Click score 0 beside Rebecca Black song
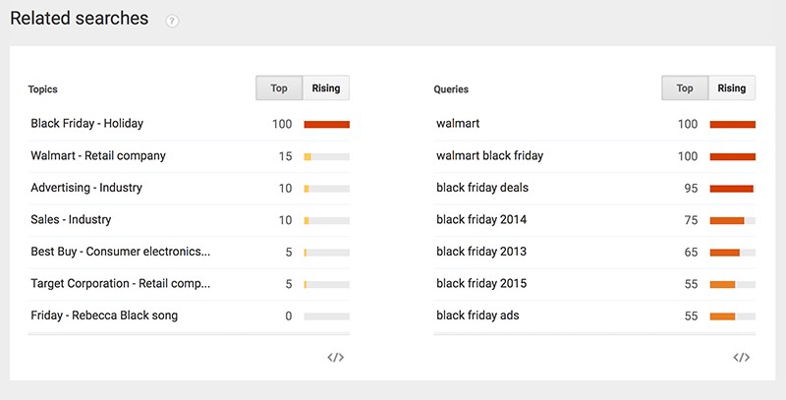Image resolution: width=786 pixels, height=400 pixels. [x=288, y=315]
